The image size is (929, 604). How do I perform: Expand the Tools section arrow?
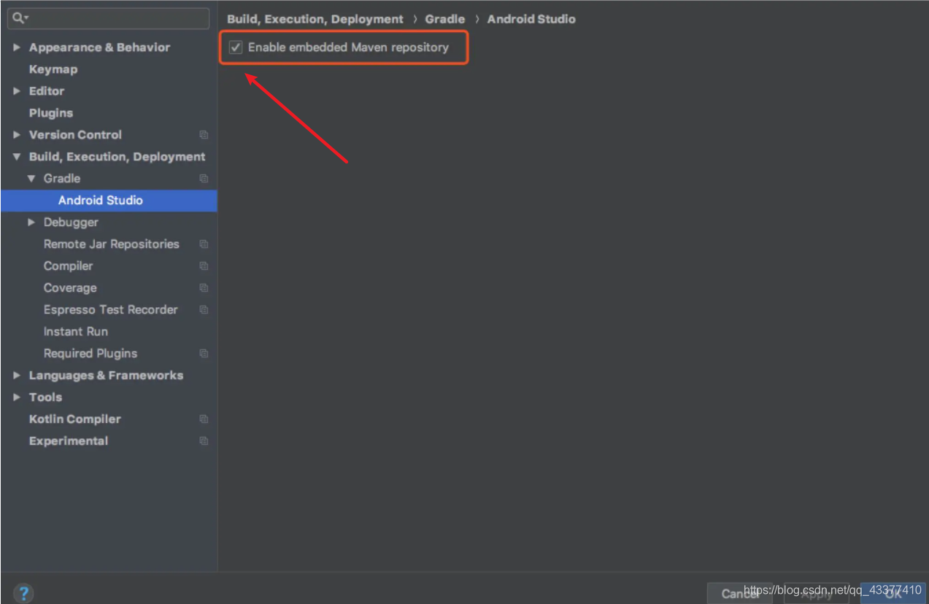[17, 398]
